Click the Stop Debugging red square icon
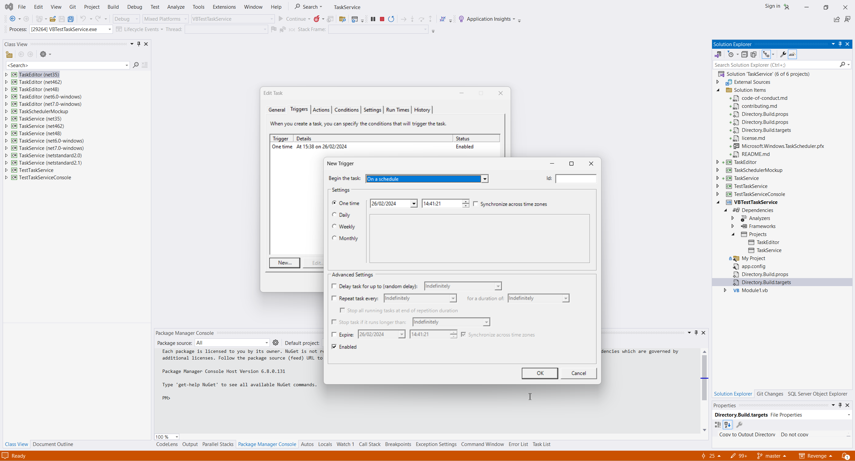Image resolution: width=855 pixels, height=461 pixels. (x=382, y=19)
